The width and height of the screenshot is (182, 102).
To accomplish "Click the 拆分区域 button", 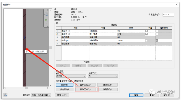I will pos(85,89).
